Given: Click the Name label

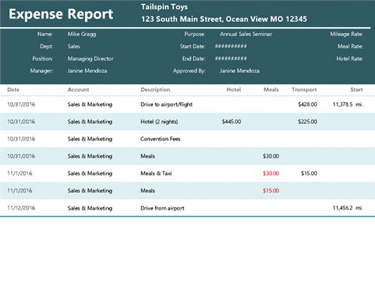Looking at the screenshot, I should [45, 34].
